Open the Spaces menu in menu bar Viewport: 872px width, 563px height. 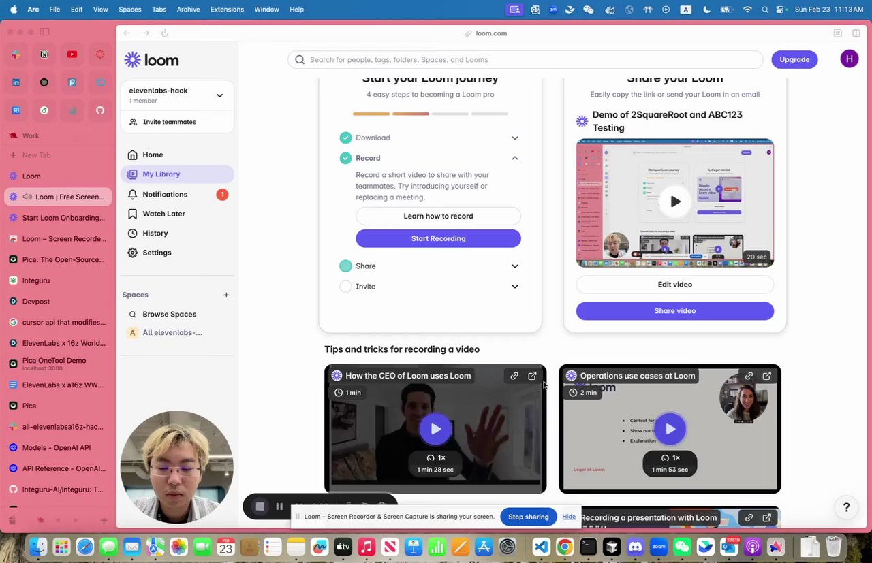coord(129,10)
